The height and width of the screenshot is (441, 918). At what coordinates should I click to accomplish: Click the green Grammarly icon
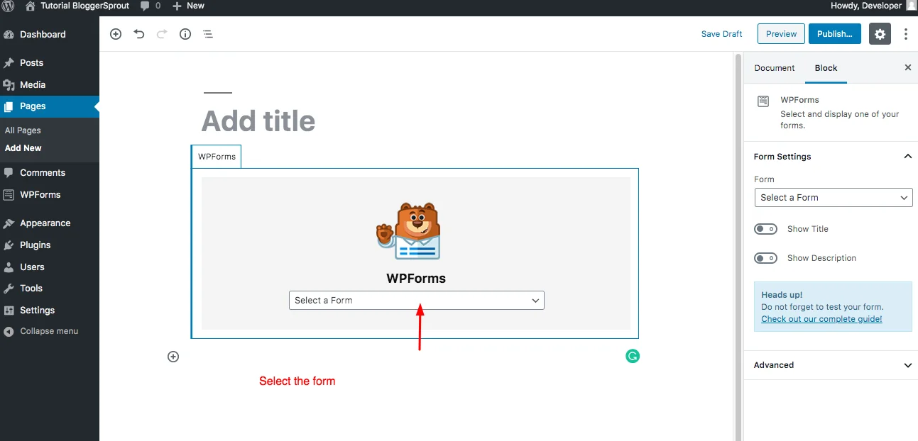(x=633, y=356)
